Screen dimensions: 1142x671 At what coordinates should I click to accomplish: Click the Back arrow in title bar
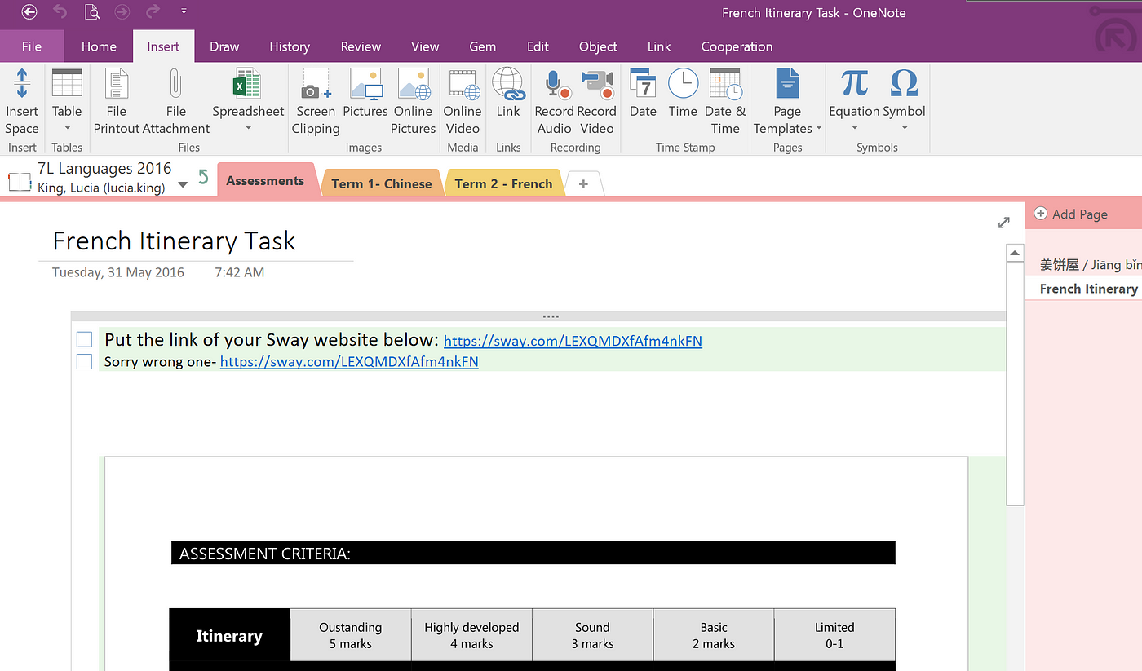coord(29,12)
